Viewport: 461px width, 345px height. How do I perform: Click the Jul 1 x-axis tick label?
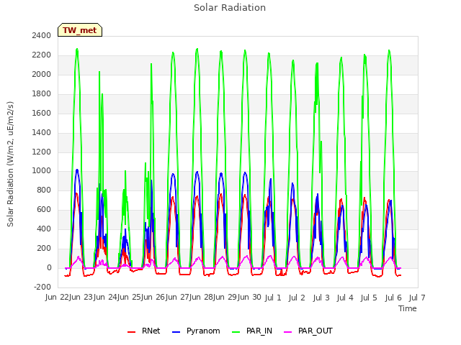pyautogui.click(x=273, y=298)
